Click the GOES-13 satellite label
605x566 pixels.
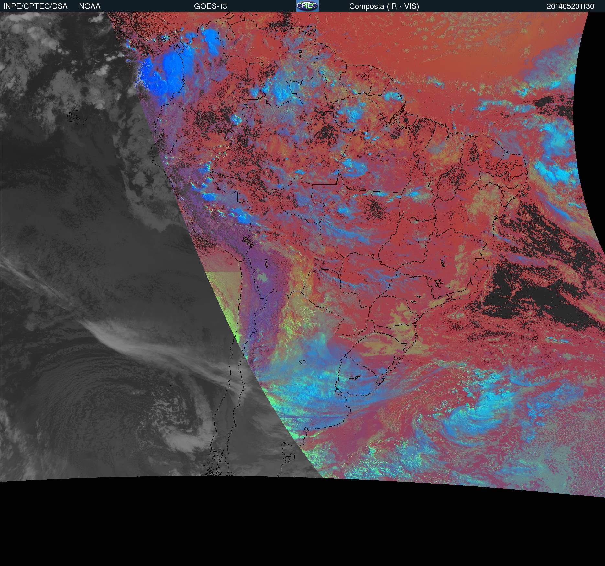click(x=211, y=6)
